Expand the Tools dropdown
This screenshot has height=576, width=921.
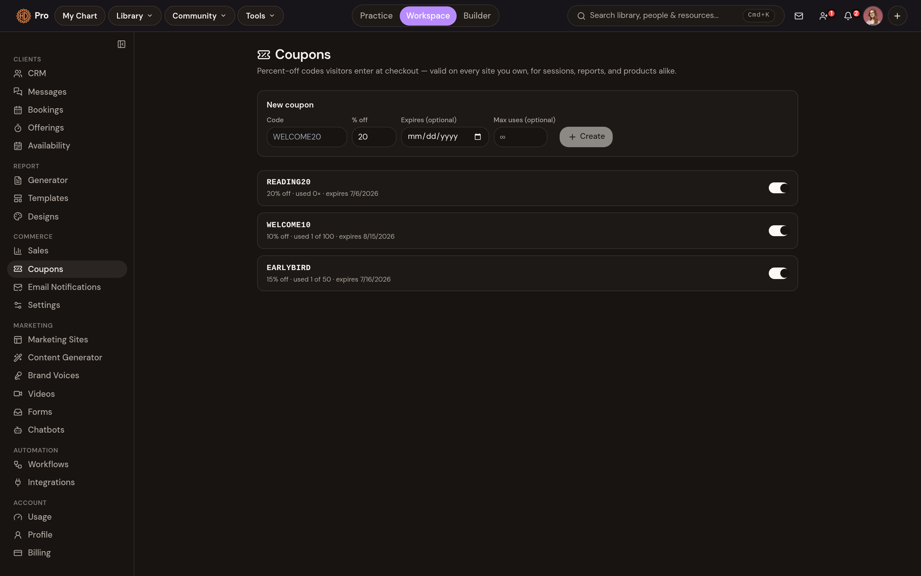click(x=260, y=16)
